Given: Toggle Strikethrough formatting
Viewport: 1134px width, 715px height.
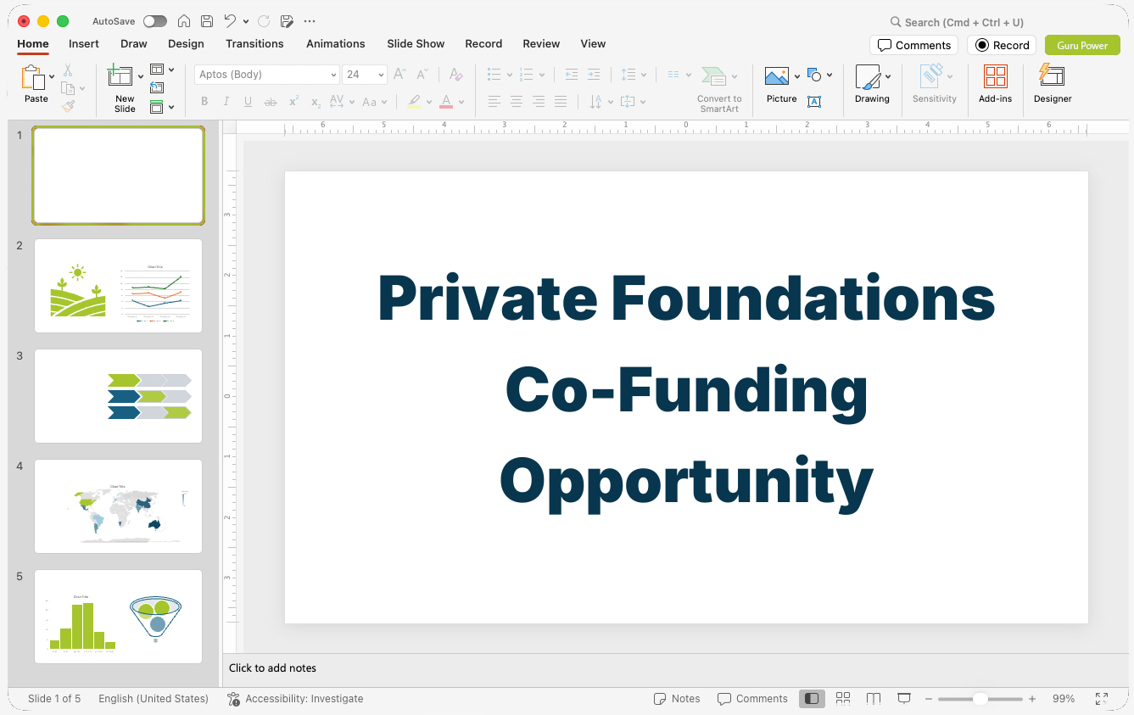Looking at the screenshot, I should click(x=271, y=102).
